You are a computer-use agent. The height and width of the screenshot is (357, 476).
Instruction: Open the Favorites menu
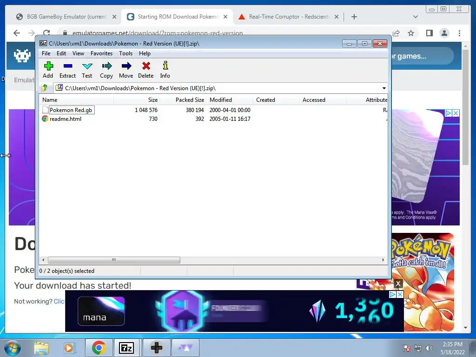click(x=102, y=53)
